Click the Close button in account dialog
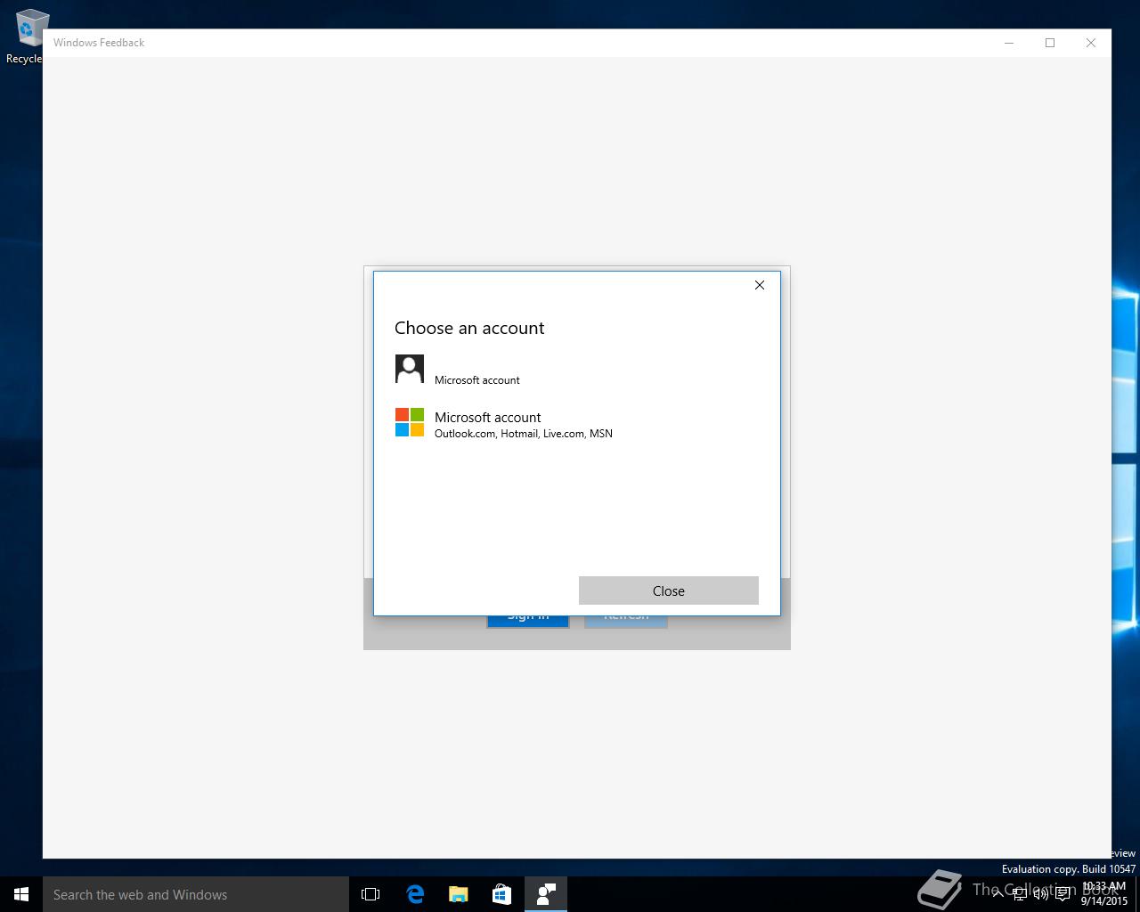The height and width of the screenshot is (912, 1140). tap(669, 590)
